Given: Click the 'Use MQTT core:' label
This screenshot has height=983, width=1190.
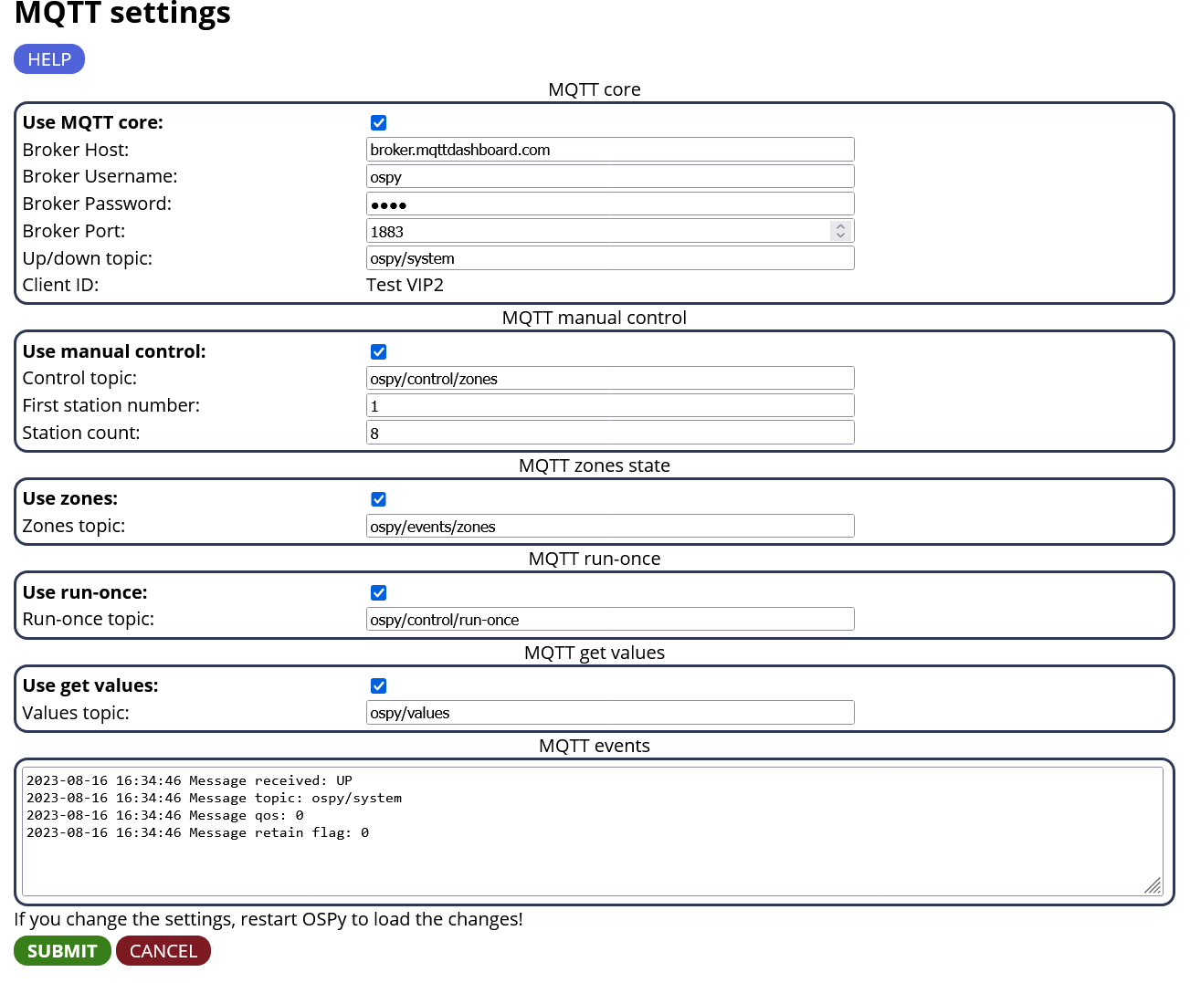Looking at the screenshot, I should coord(93,122).
